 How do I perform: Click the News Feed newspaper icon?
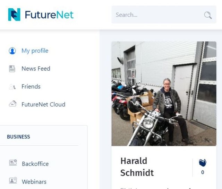[12, 69]
